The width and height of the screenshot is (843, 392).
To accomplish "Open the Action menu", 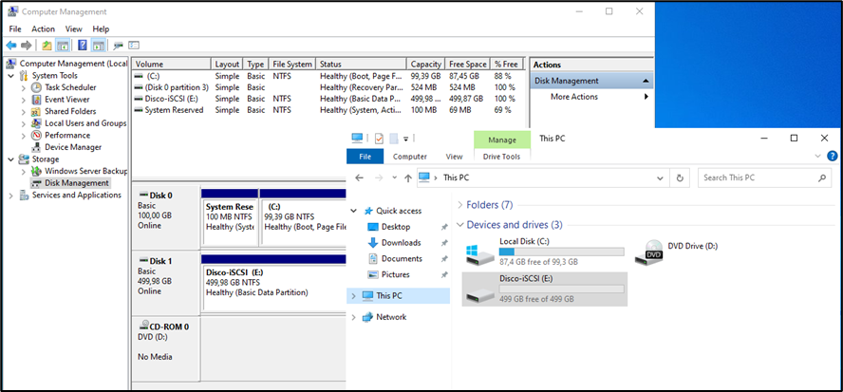I will (43, 29).
